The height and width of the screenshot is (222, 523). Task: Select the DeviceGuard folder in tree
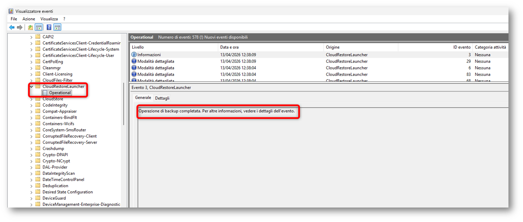click(54, 198)
